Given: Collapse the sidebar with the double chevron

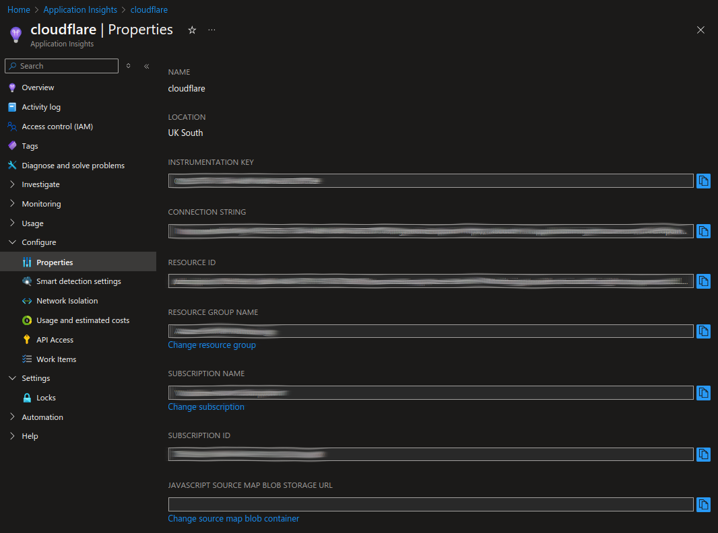Looking at the screenshot, I should (x=147, y=67).
